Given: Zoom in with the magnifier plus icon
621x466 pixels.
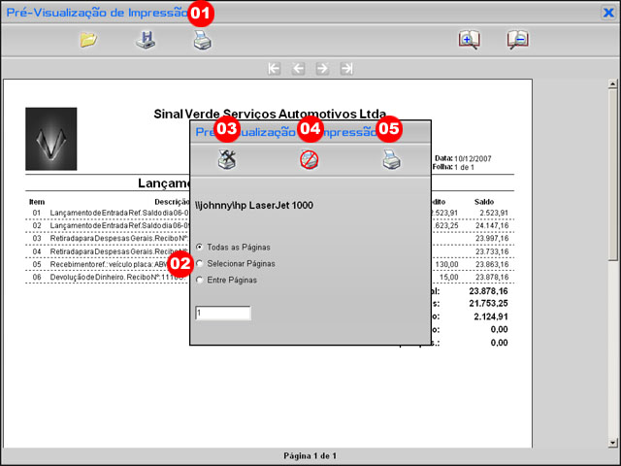Looking at the screenshot, I should tap(469, 40).
